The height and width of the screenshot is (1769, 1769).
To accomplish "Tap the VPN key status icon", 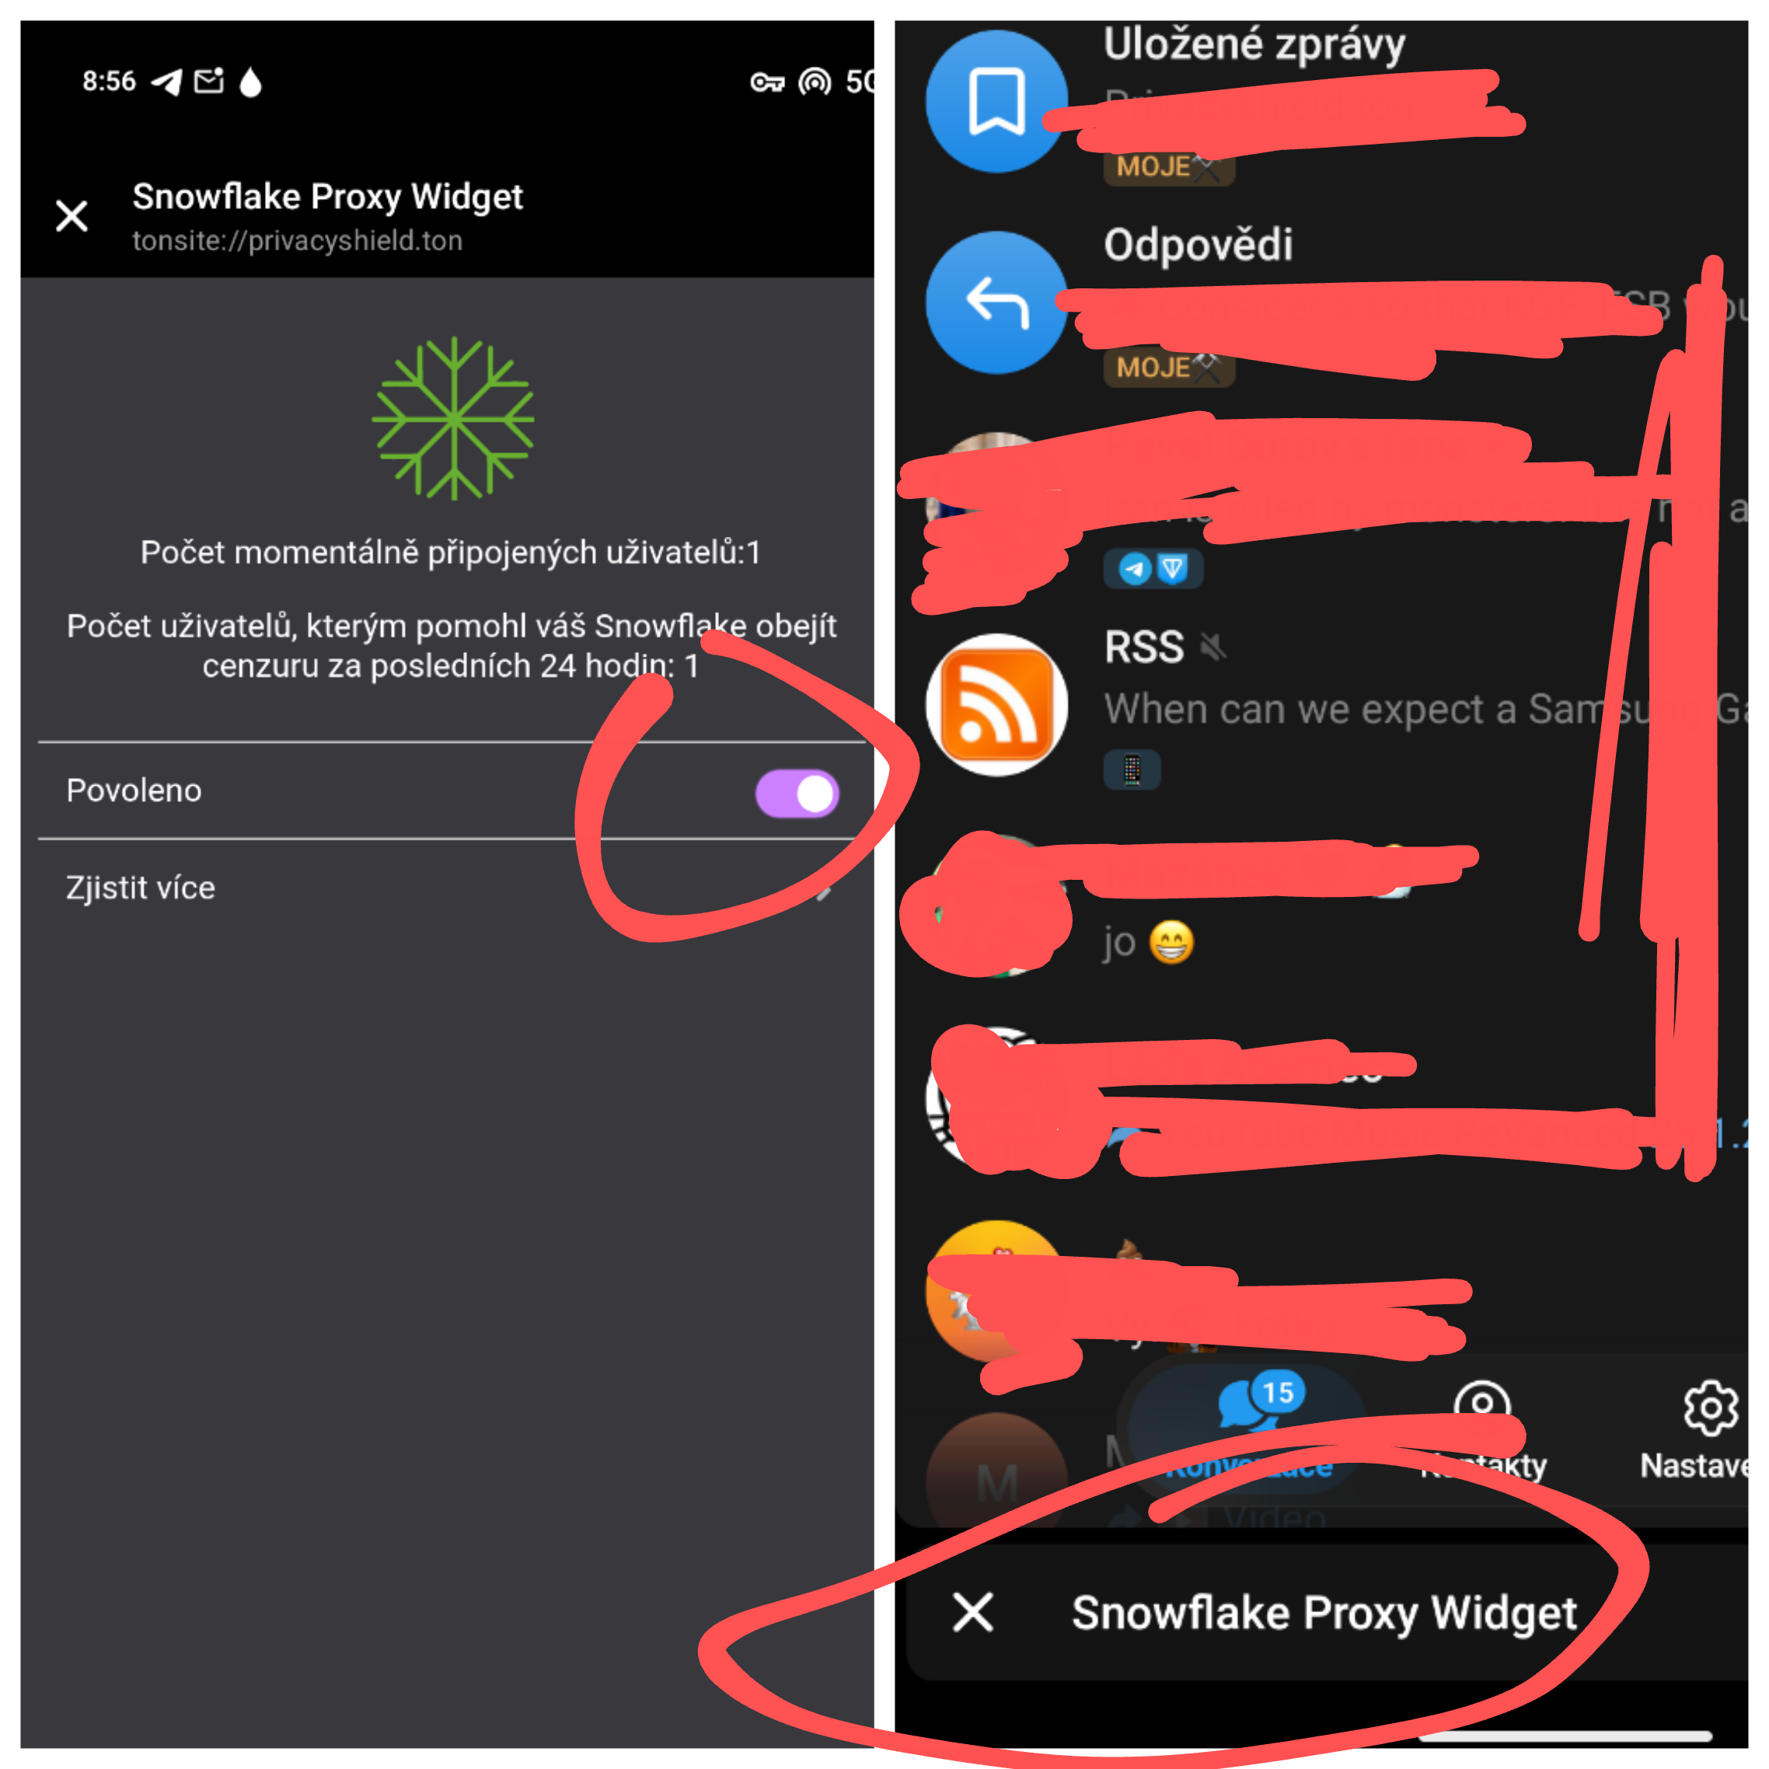I will click(767, 82).
